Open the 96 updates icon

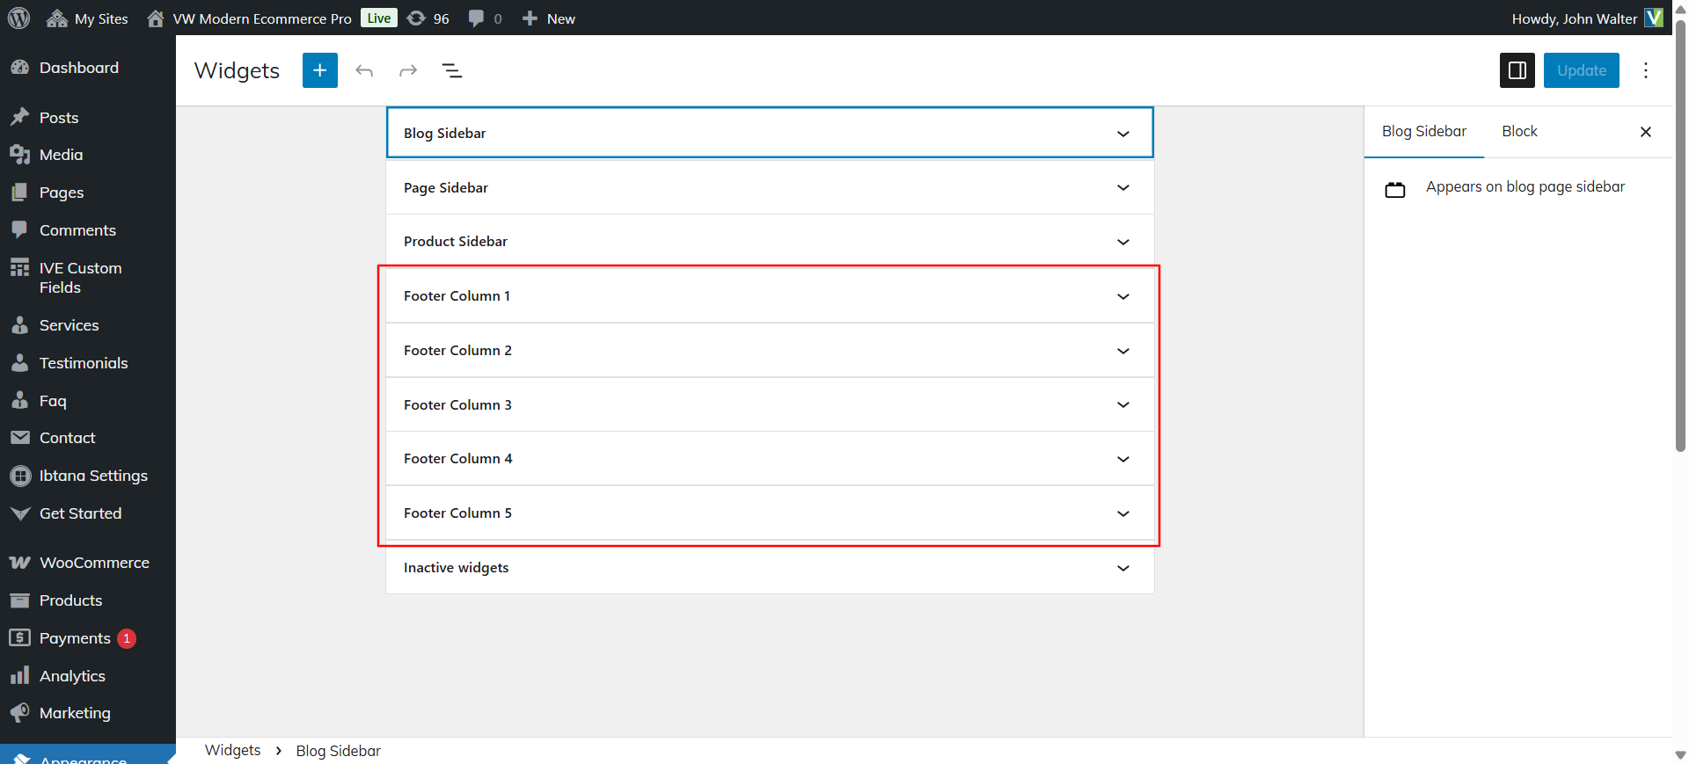point(428,18)
